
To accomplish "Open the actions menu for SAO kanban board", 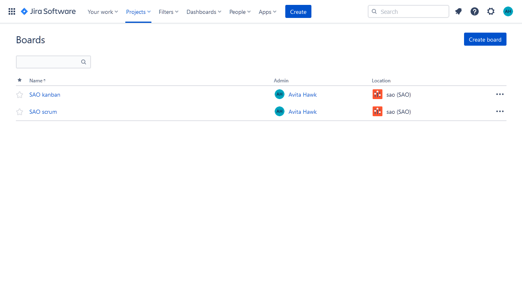I will [x=500, y=94].
